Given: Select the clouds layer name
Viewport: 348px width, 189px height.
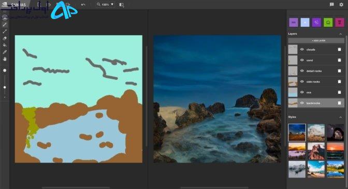Looking at the screenshot, I should tap(311, 50).
